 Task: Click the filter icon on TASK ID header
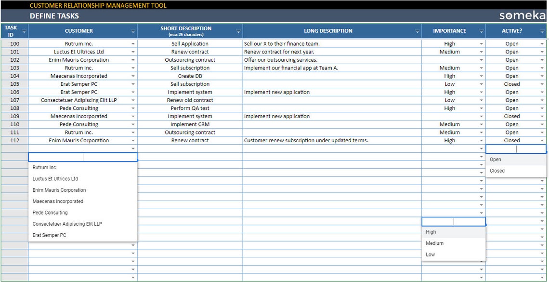click(x=23, y=30)
